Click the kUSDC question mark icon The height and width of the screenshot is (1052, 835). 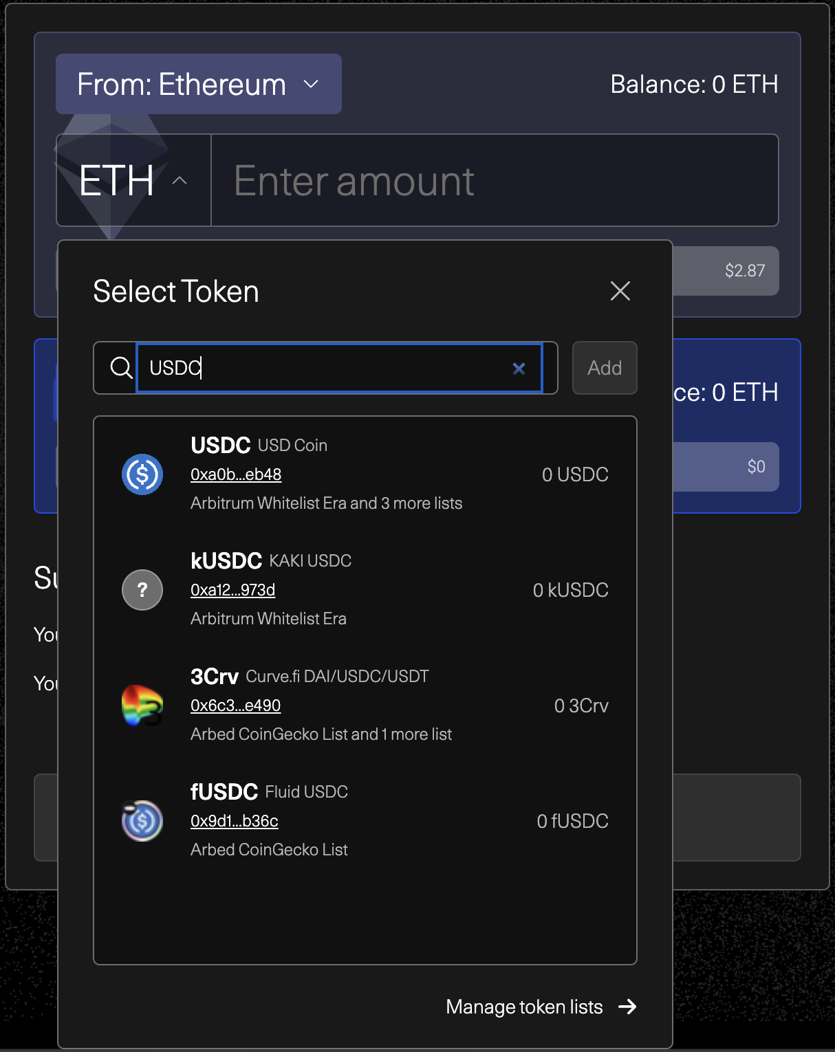[x=142, y=590]
